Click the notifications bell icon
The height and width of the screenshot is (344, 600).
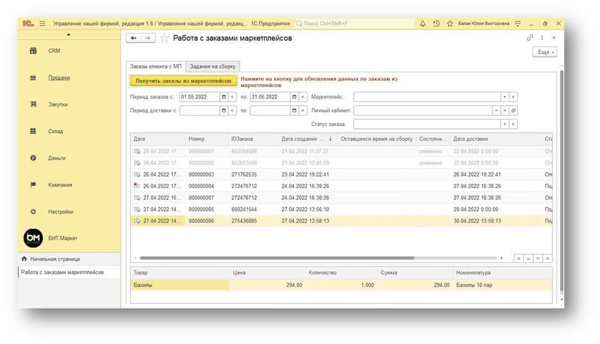click(423, 24)
